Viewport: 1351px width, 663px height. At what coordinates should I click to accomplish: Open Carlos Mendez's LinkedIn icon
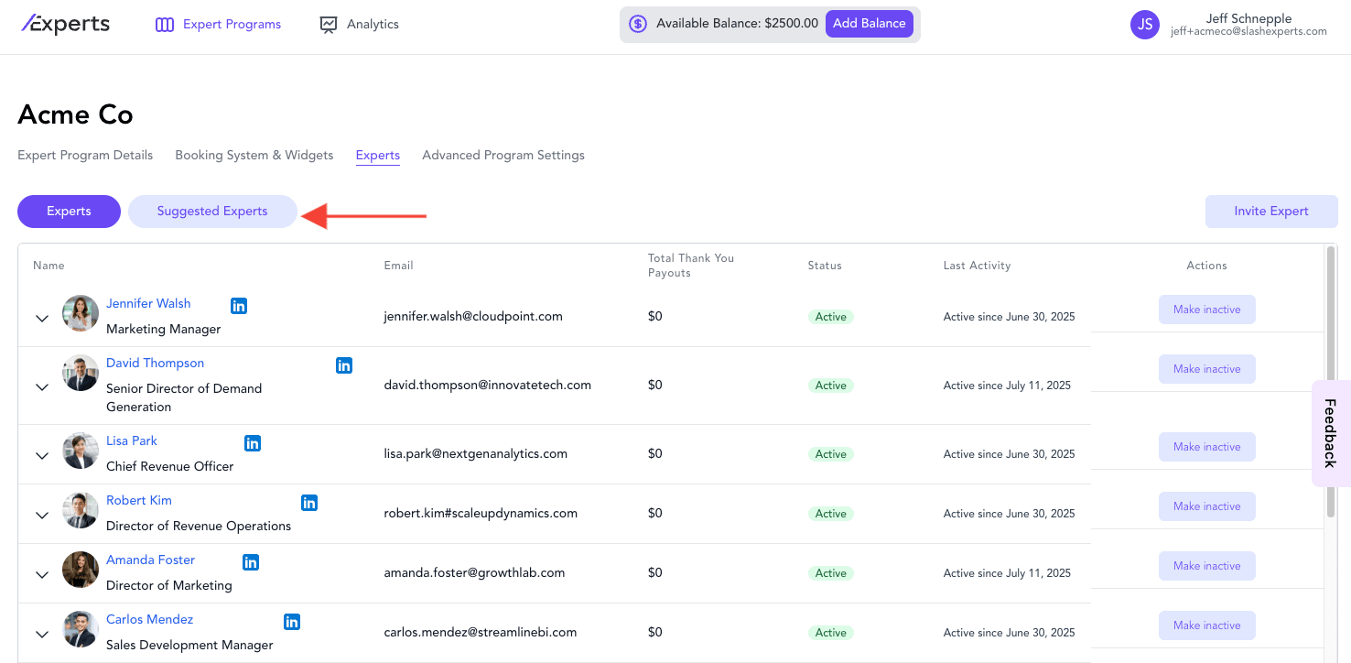tap(292, 622)
